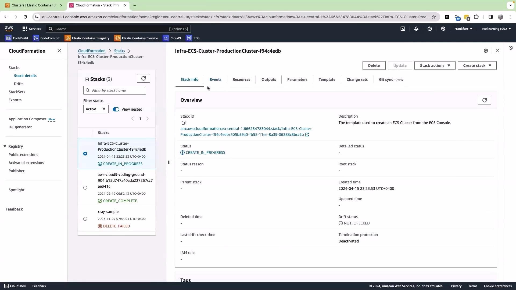Select the aws-cloud9-coding-ground stack radio
This screenshot has height=290, width=516.
coord(85,188)
